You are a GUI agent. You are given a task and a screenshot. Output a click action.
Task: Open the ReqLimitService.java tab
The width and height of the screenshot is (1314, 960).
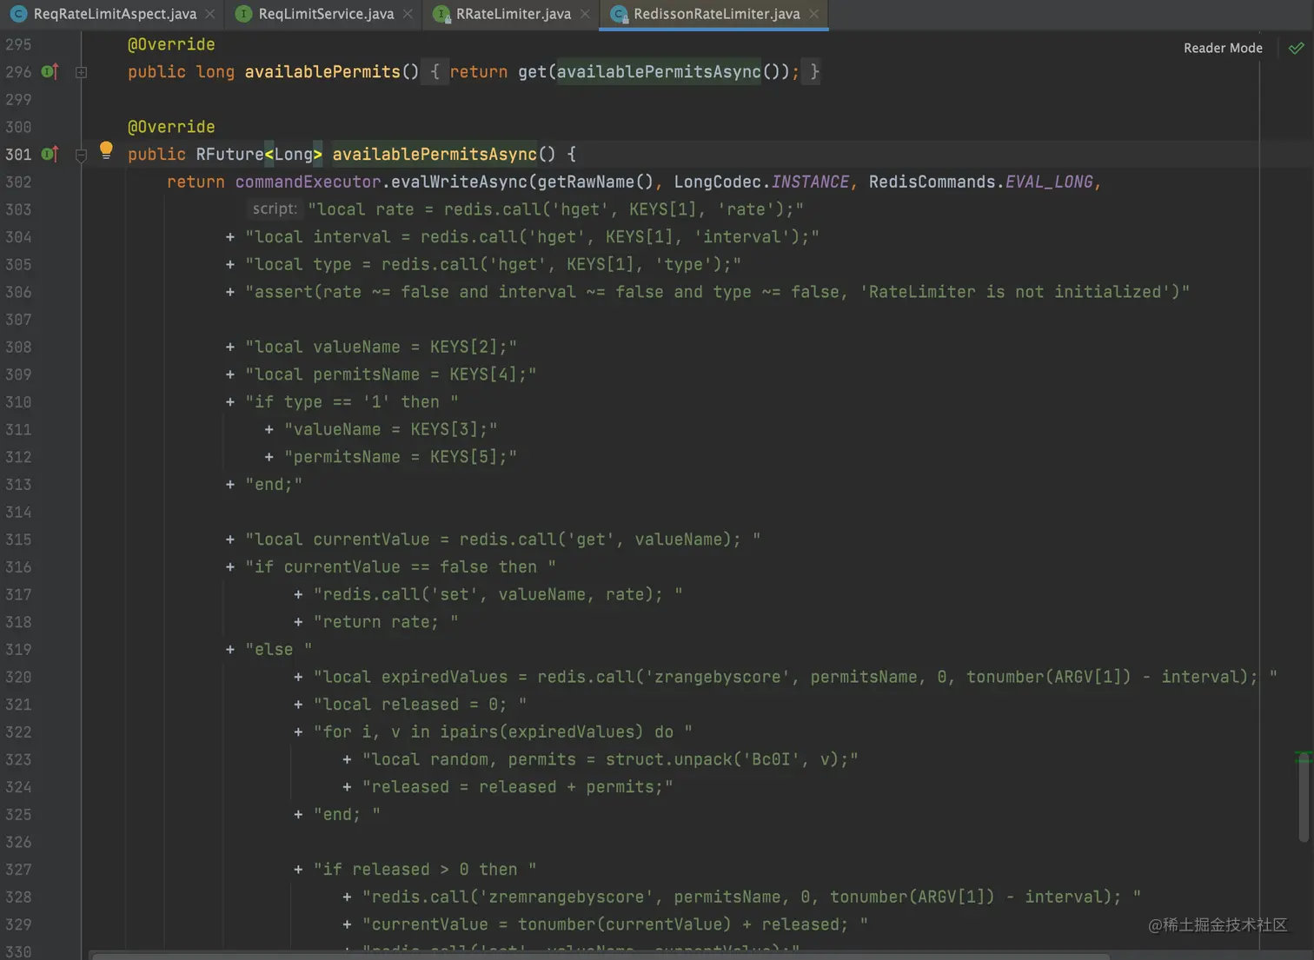[326, 14]
